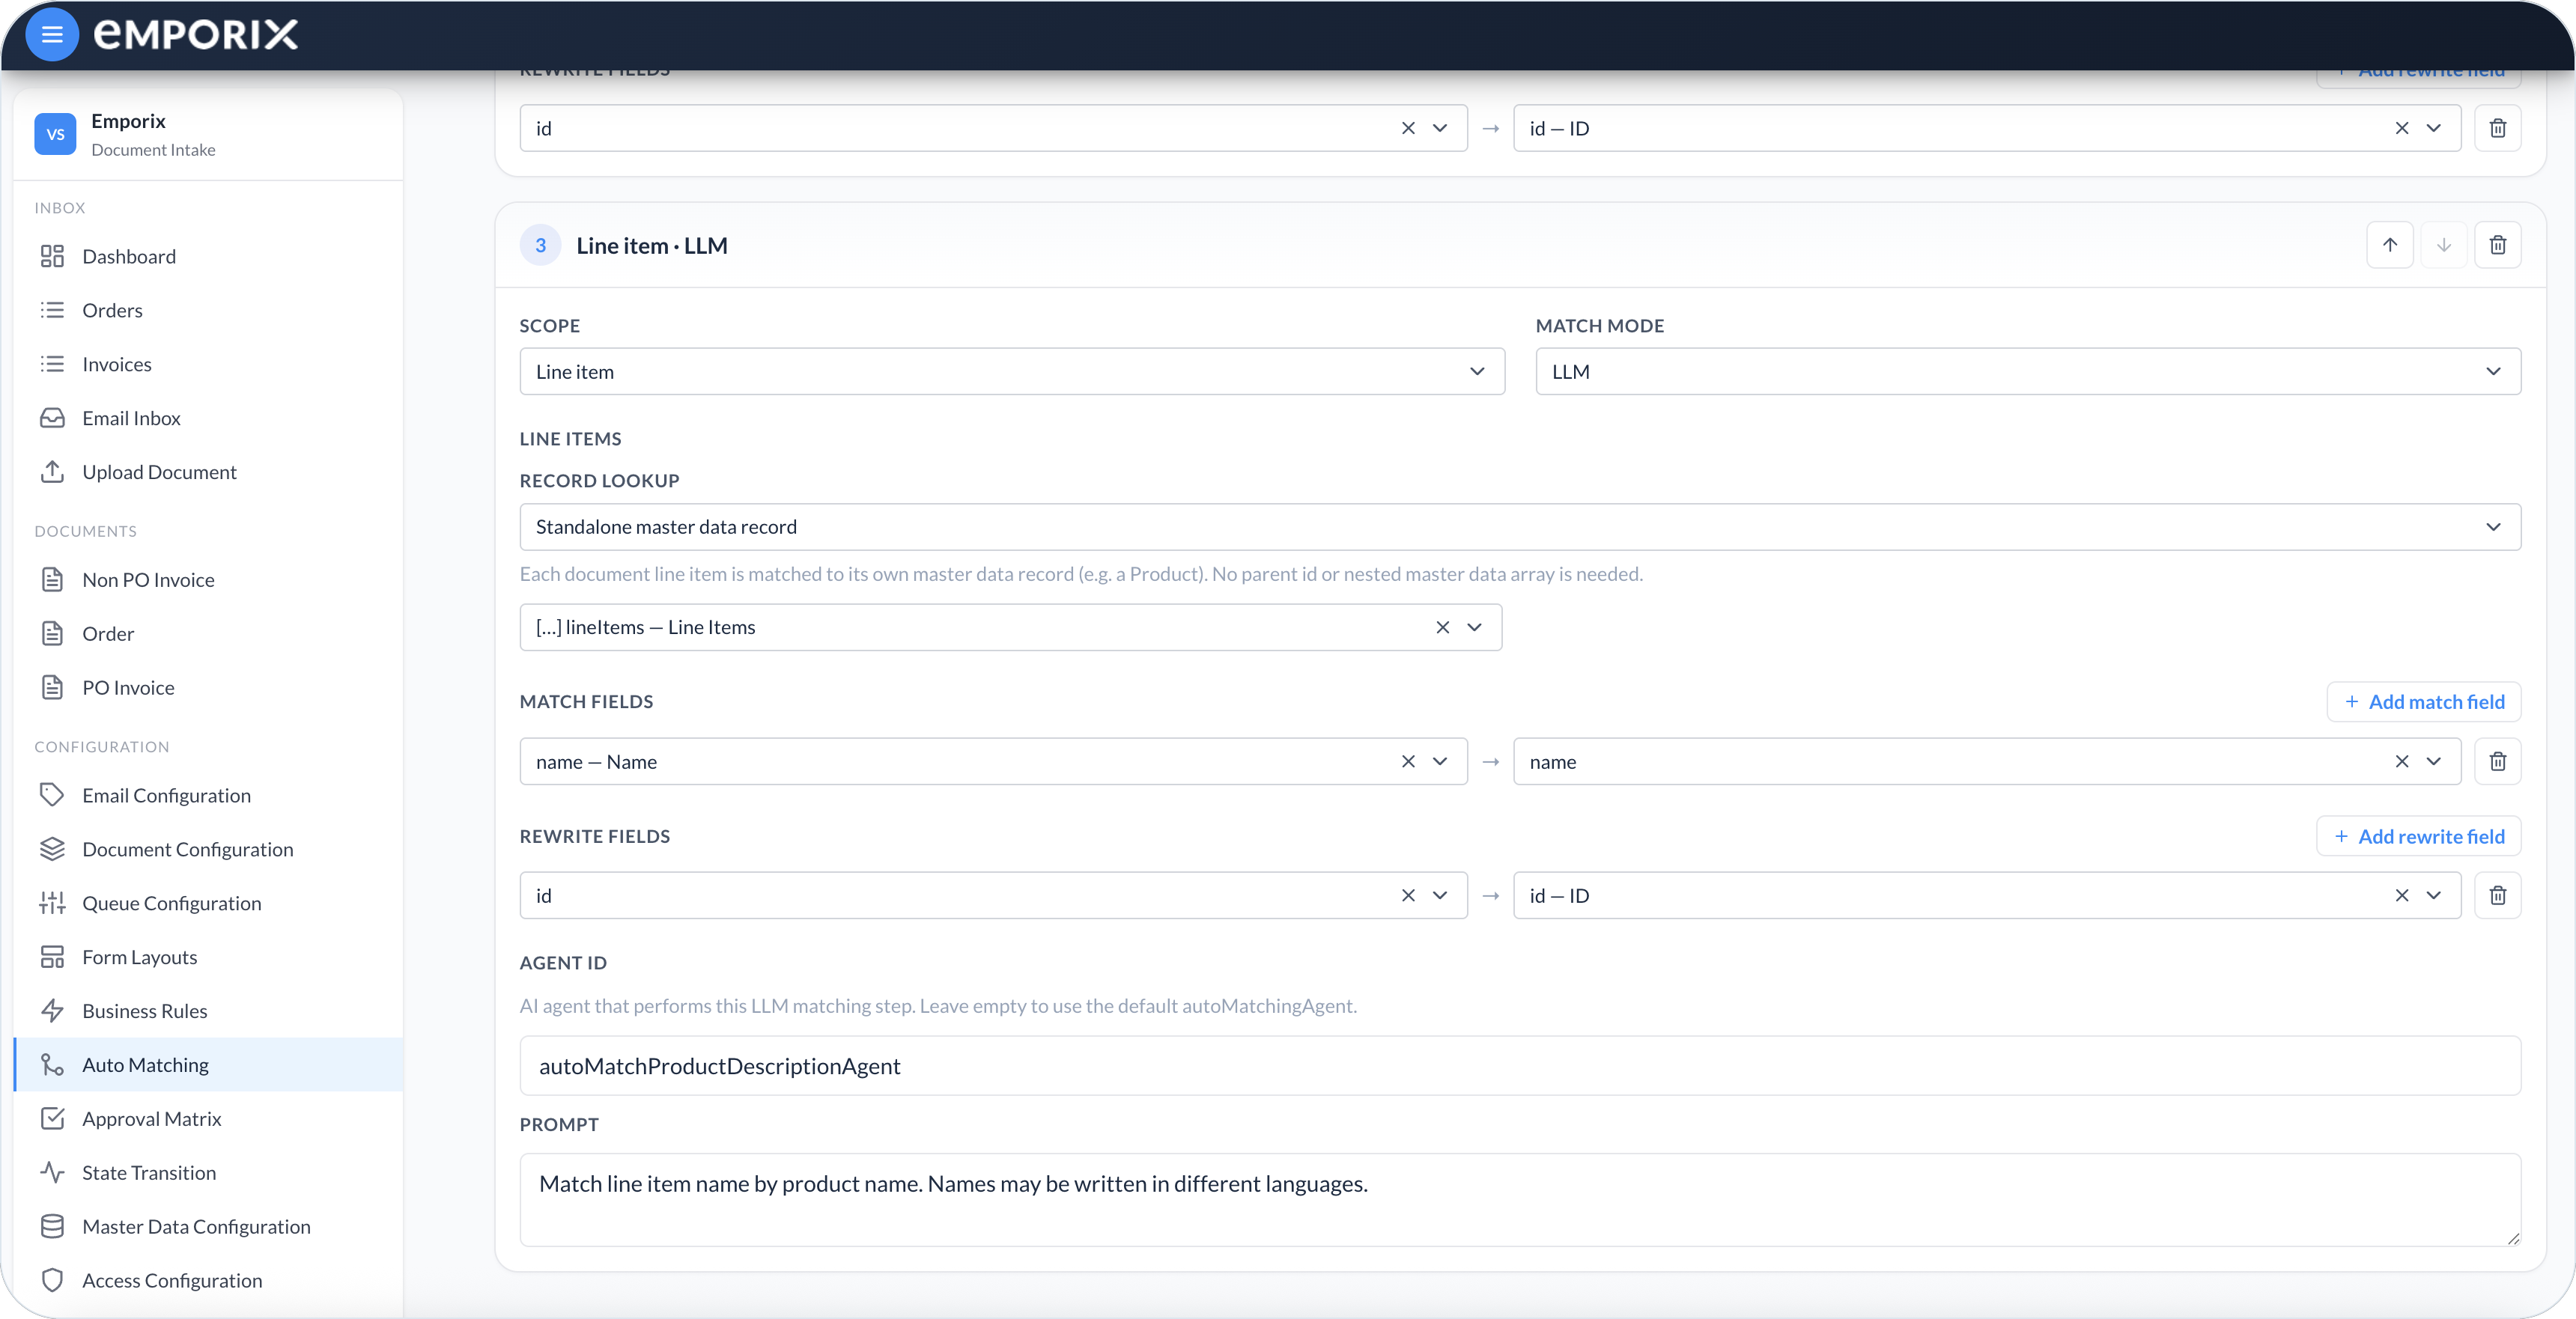Click the VS workspace avatar

pyautogui.click(x=55, y=134)
